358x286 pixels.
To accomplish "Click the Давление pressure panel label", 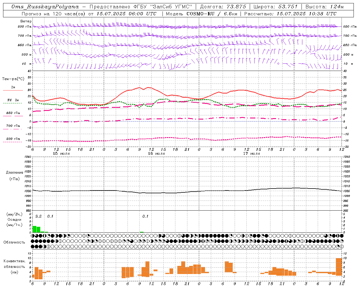I will [x=15, y=172].
